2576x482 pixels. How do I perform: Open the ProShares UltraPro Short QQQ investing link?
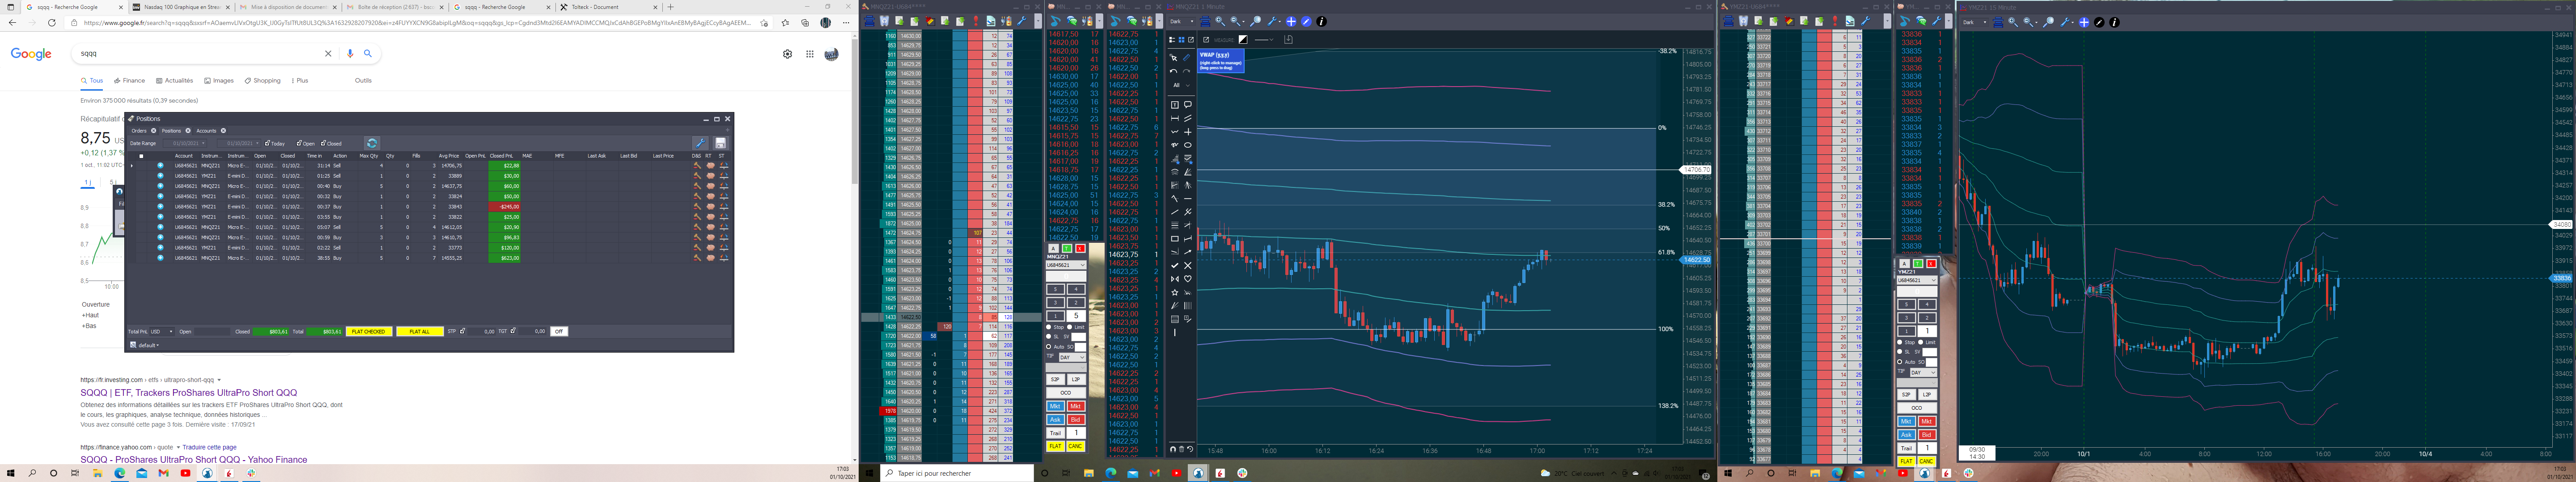point(189,393)
